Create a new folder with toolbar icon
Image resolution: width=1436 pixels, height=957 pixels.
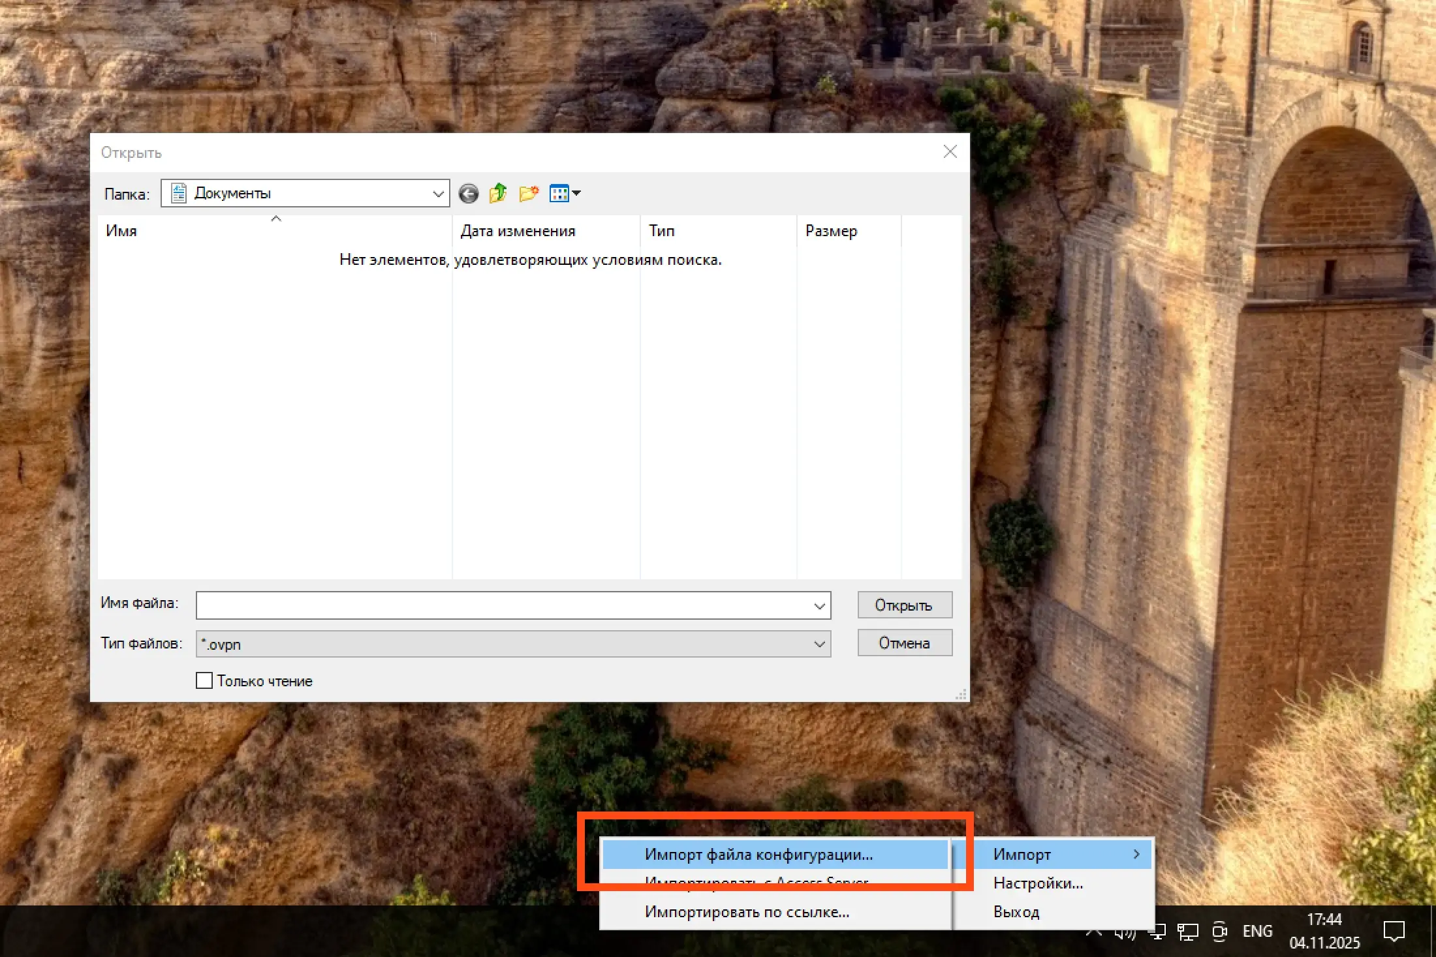click(529, 194)
